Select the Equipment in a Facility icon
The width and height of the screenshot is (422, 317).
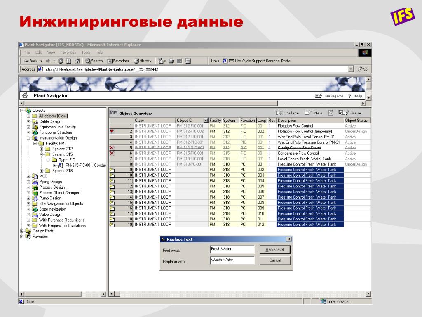click(x=35, y=127)
